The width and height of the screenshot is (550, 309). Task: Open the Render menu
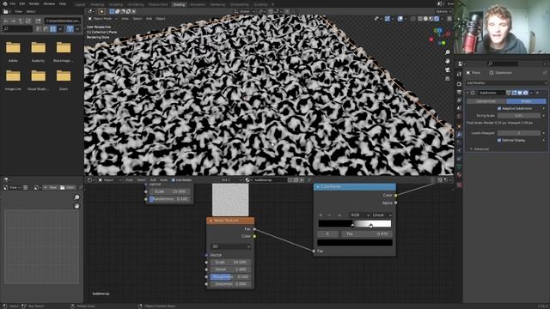pyautogui.click(x=34, y=3)
